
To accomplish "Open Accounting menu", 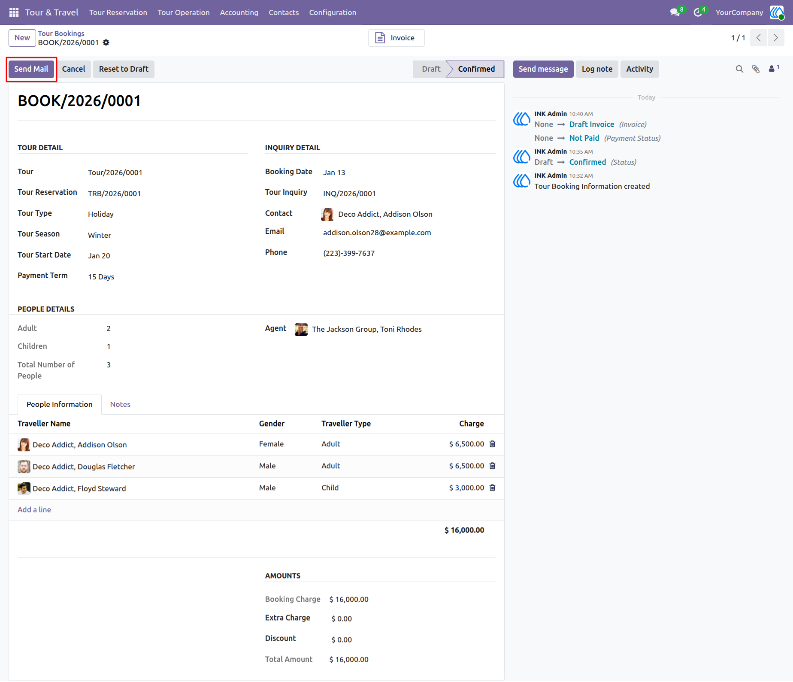I will click(239, 12).
